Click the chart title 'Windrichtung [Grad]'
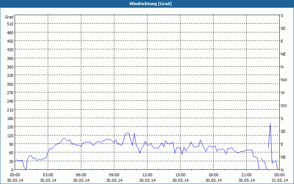 click(x=150, y=4)
